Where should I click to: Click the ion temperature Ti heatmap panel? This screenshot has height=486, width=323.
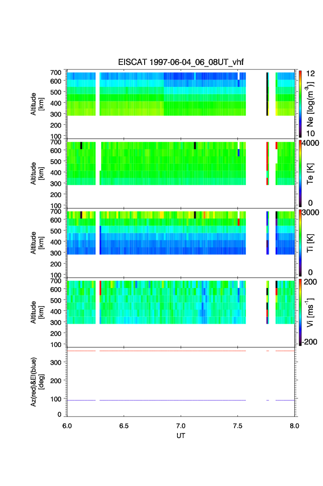click(x=181, y=243)
